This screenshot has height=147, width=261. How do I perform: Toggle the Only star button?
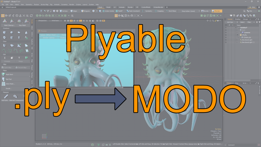coord(252,7)
